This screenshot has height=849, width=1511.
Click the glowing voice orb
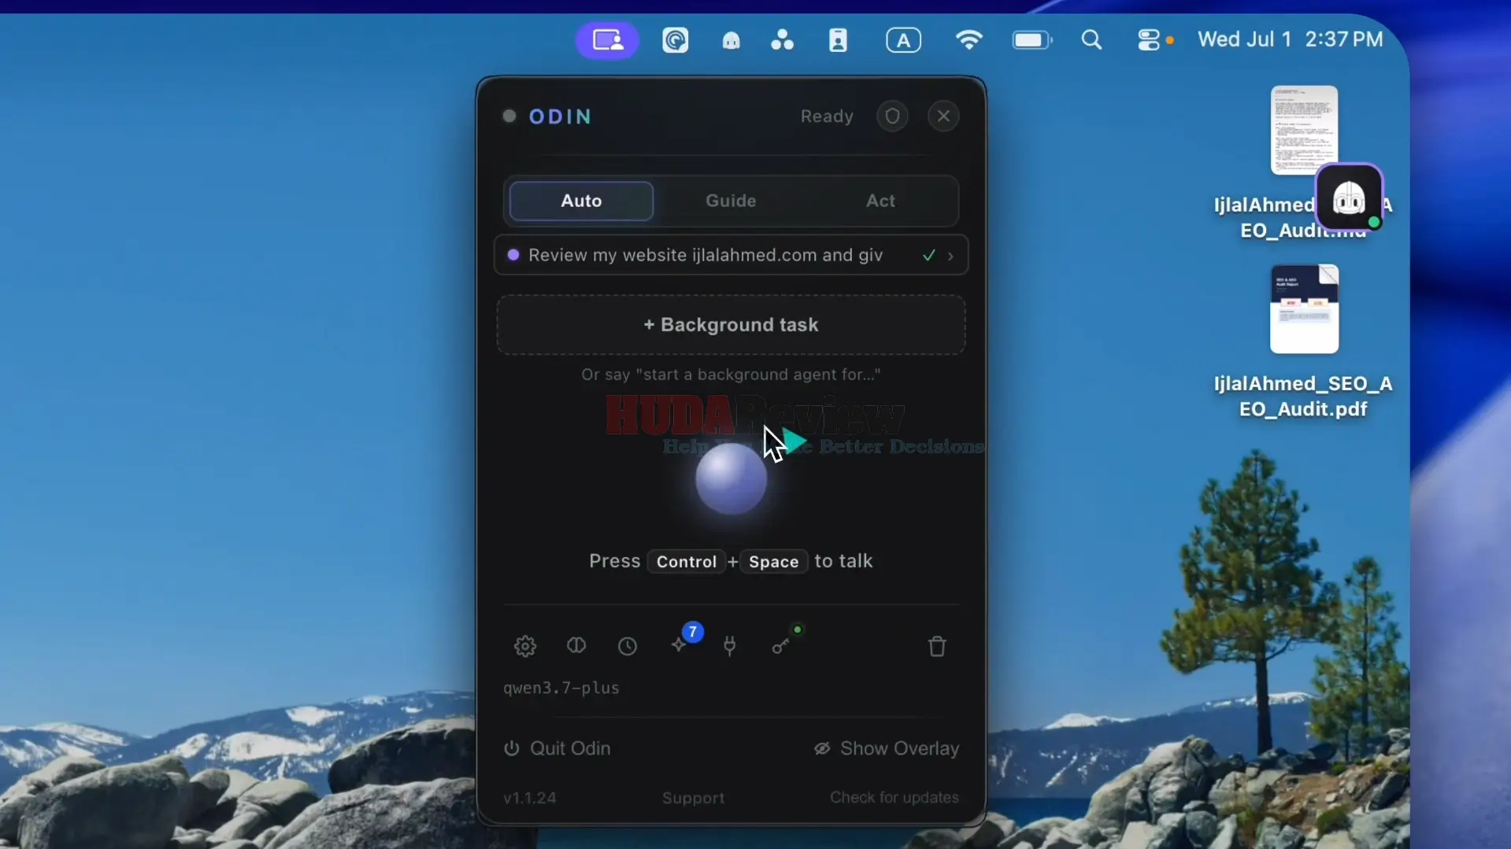tap(731, 478)
